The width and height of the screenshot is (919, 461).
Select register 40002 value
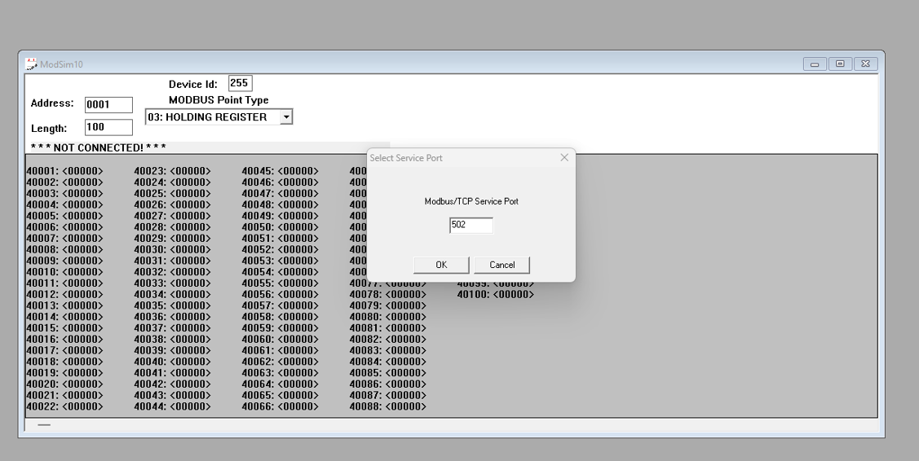pos(82,182)
